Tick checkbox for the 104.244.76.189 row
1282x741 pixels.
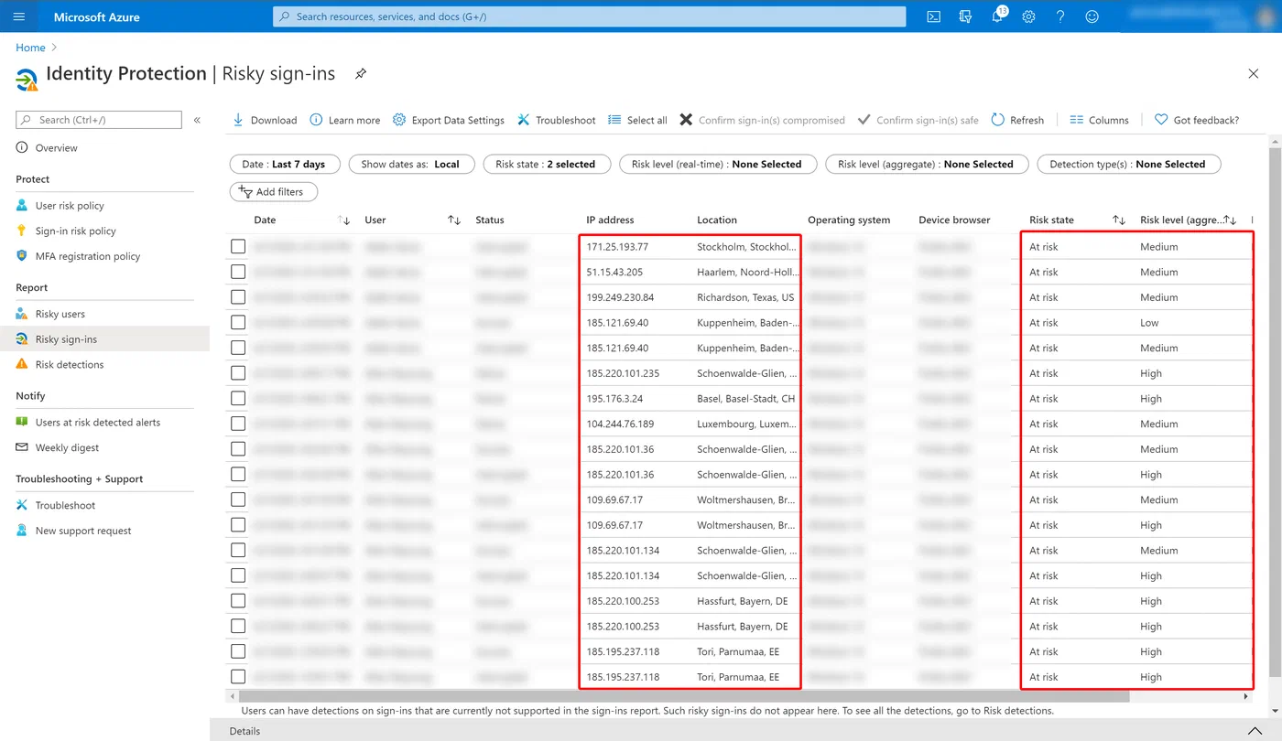click(238, 424)
